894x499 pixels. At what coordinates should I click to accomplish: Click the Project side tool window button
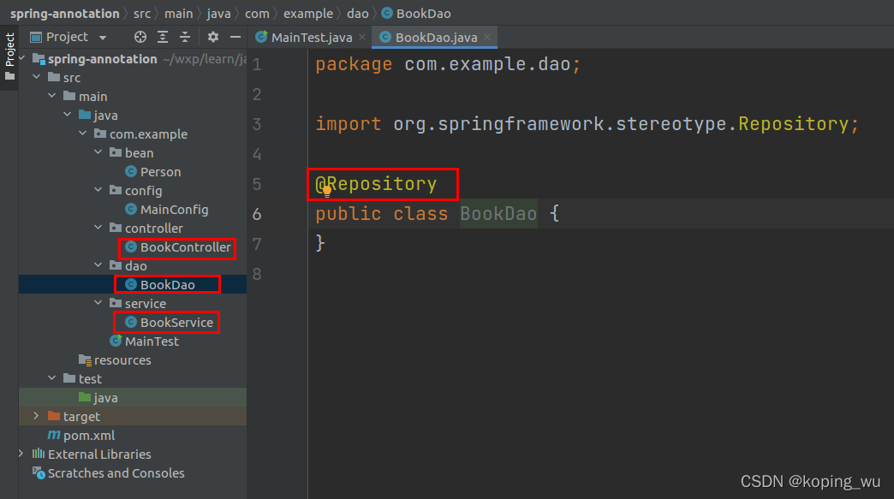[x=9, y=56]
